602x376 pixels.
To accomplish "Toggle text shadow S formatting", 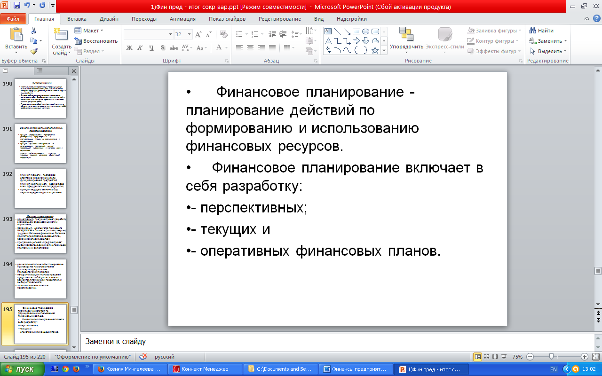I will click(162, 47).
